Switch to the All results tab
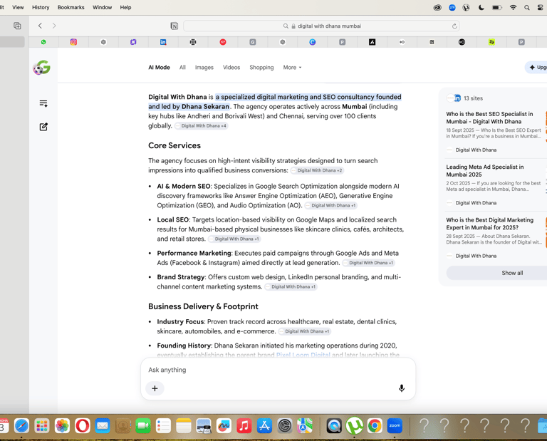Image resolution: width=547 pixels, height=441 pixels. point(182,68)
